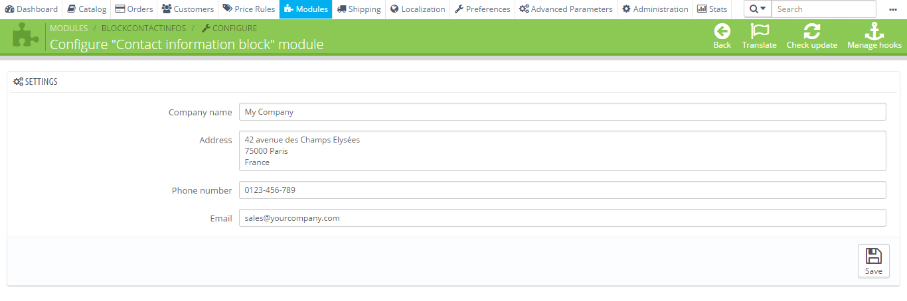Click the Company name label
Viewport: 907px width, 301px height.
(201, 112)
